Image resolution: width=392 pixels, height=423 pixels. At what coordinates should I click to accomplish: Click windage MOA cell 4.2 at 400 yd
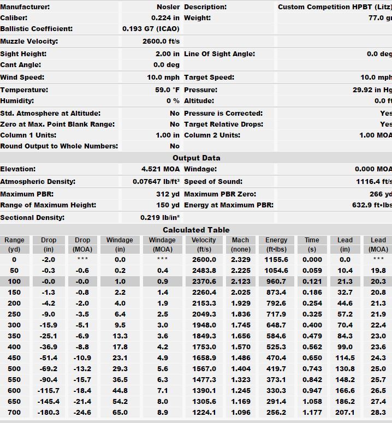tap(163, 347)
